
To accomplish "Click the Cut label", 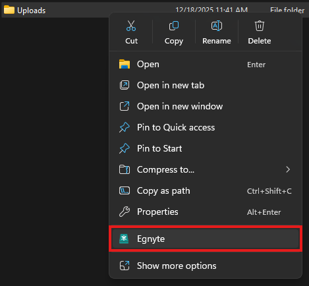I will [131, 41].
